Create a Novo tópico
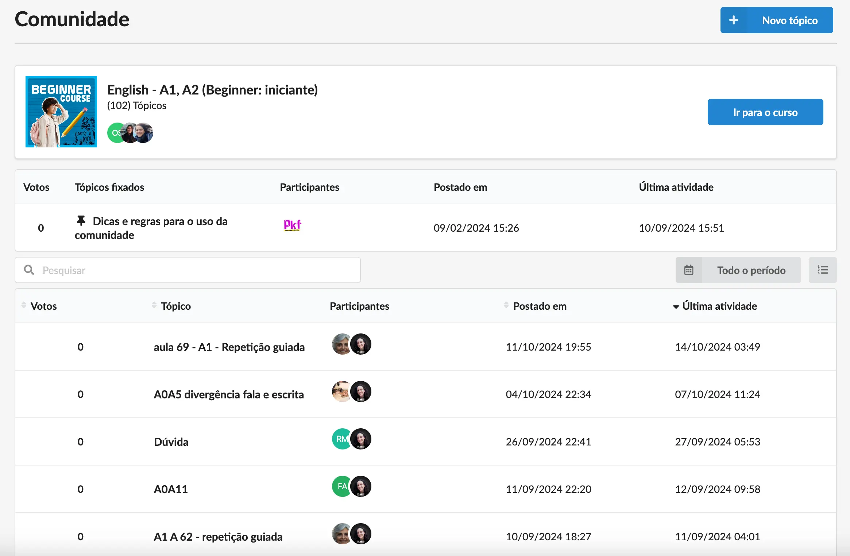This screenshot has width=850, height=556. (777, 20)
